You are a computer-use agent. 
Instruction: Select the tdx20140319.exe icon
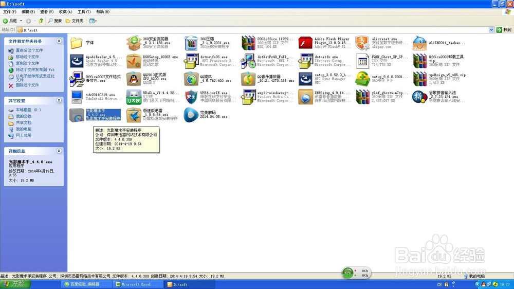coord(77,97)
